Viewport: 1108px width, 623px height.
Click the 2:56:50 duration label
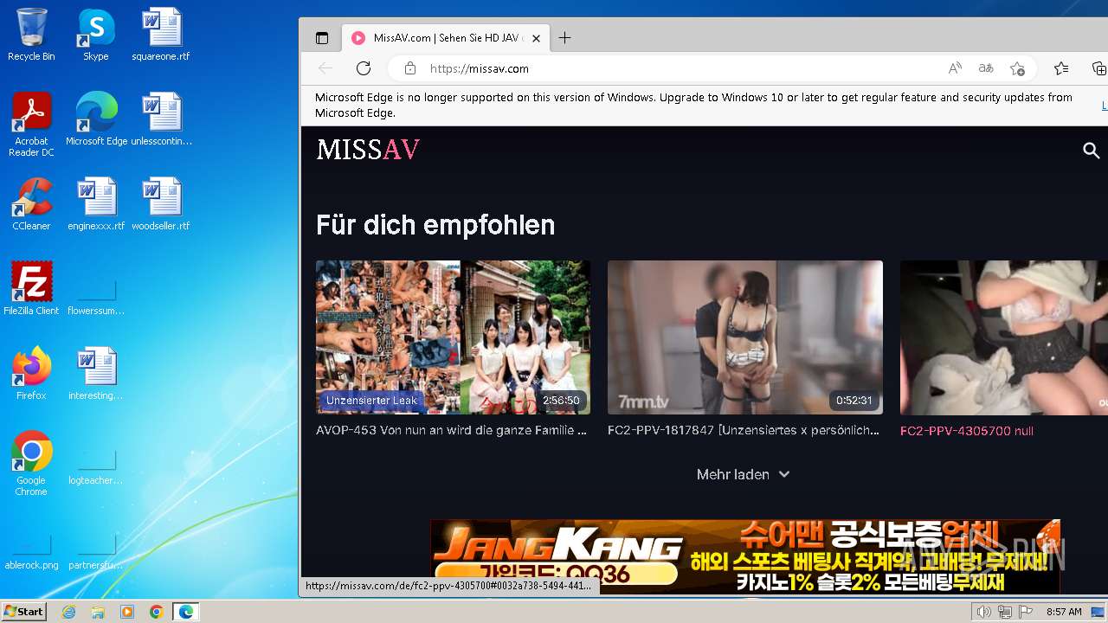click(x=561, y=401)
